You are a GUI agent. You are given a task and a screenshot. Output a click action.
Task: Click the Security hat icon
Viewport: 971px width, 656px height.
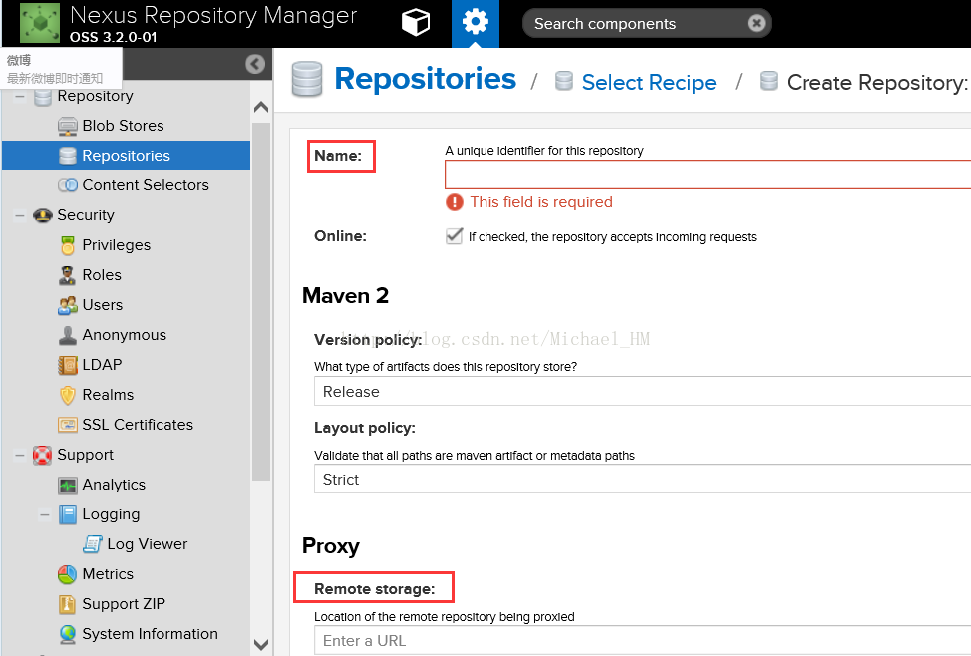click(x=42, y=215)
